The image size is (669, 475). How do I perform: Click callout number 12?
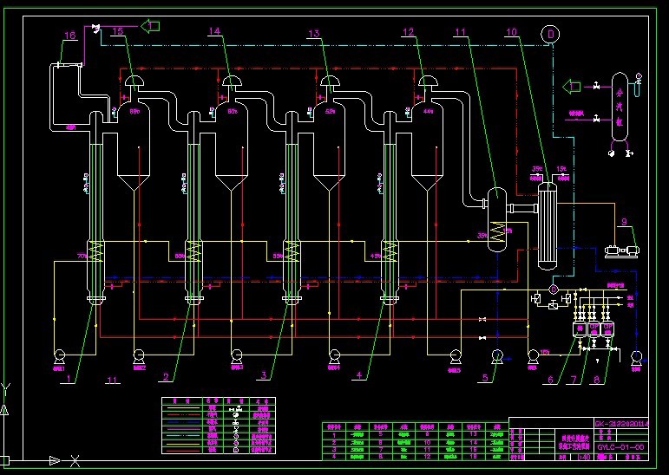point(409,32)
